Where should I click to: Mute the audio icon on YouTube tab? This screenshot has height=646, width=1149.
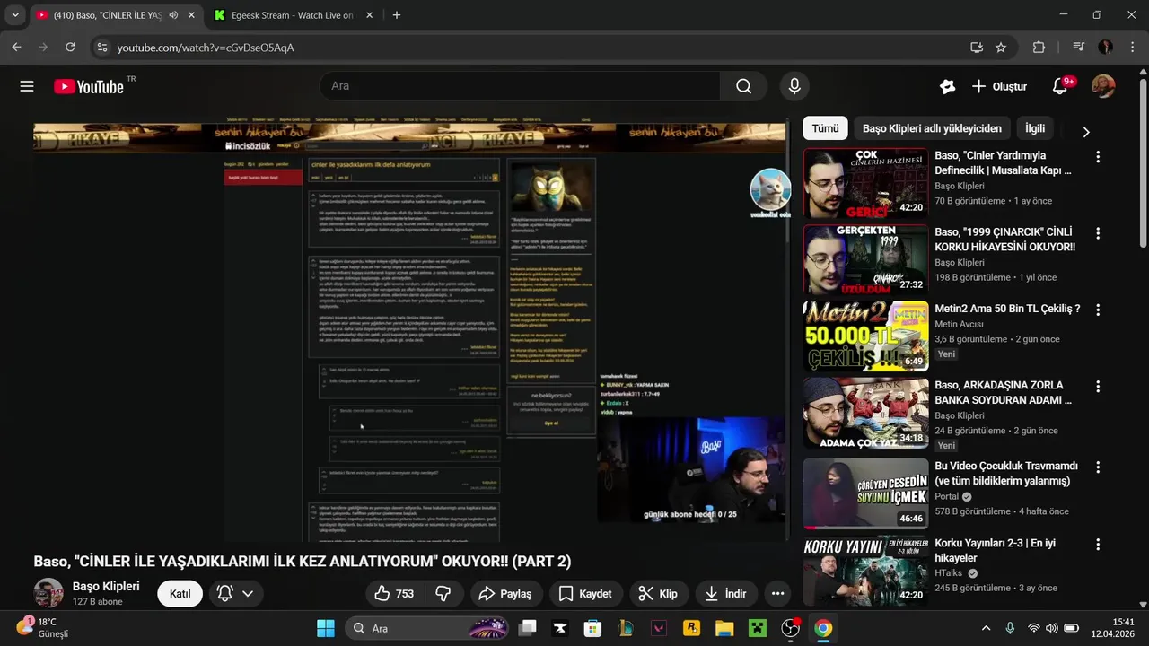(x=173, y=15)
